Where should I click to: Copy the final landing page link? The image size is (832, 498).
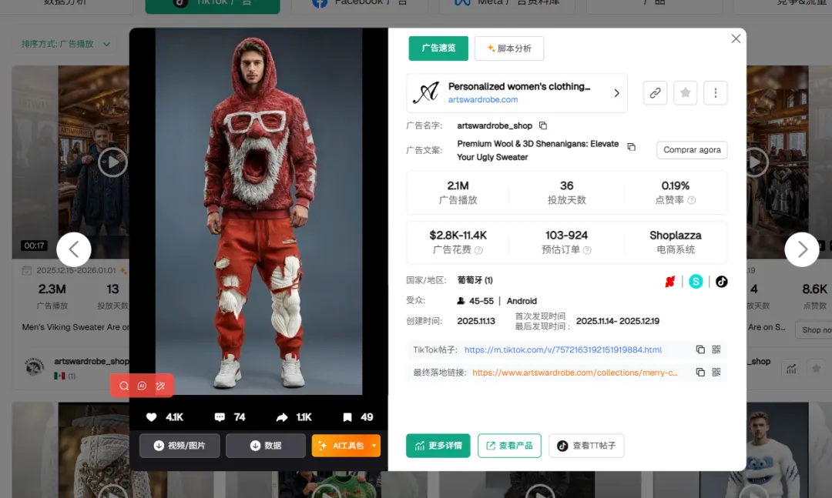pos(700,373)
